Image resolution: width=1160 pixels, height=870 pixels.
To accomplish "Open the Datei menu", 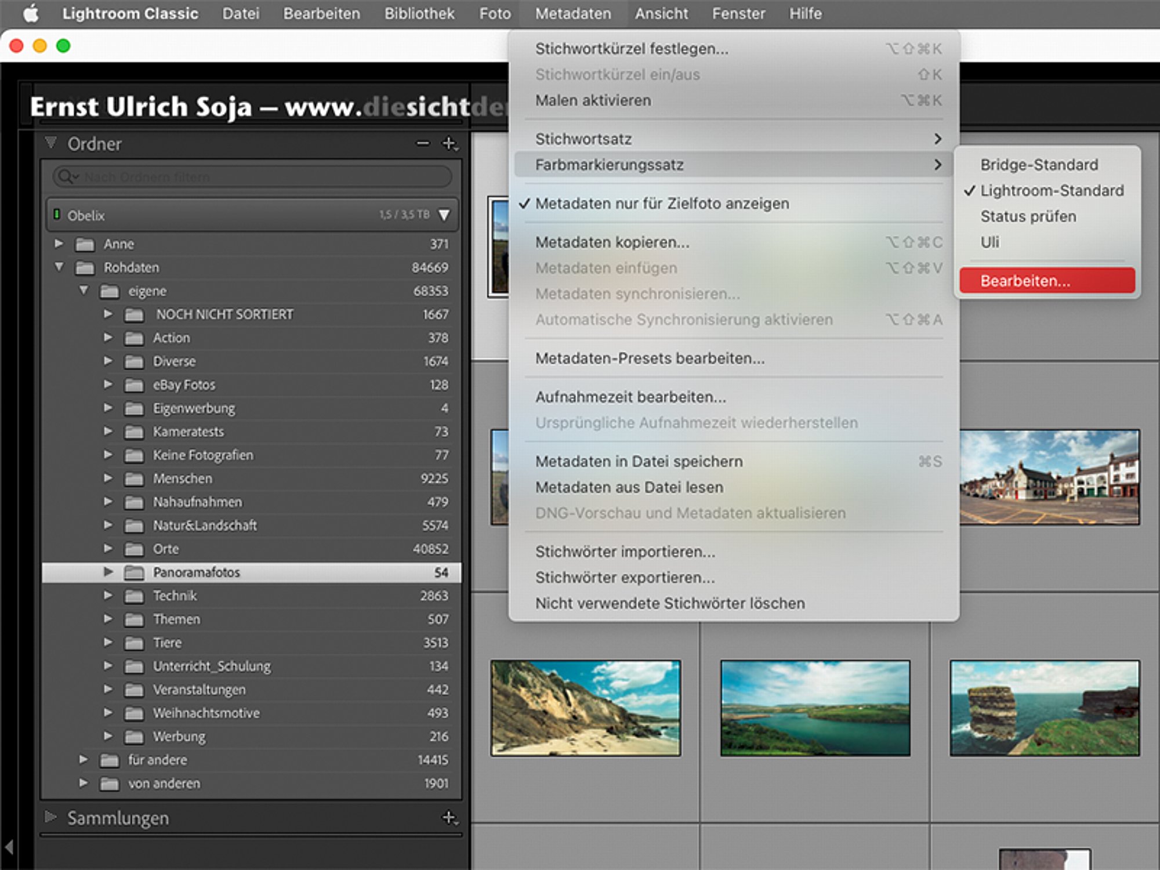I will coord(241,13).
